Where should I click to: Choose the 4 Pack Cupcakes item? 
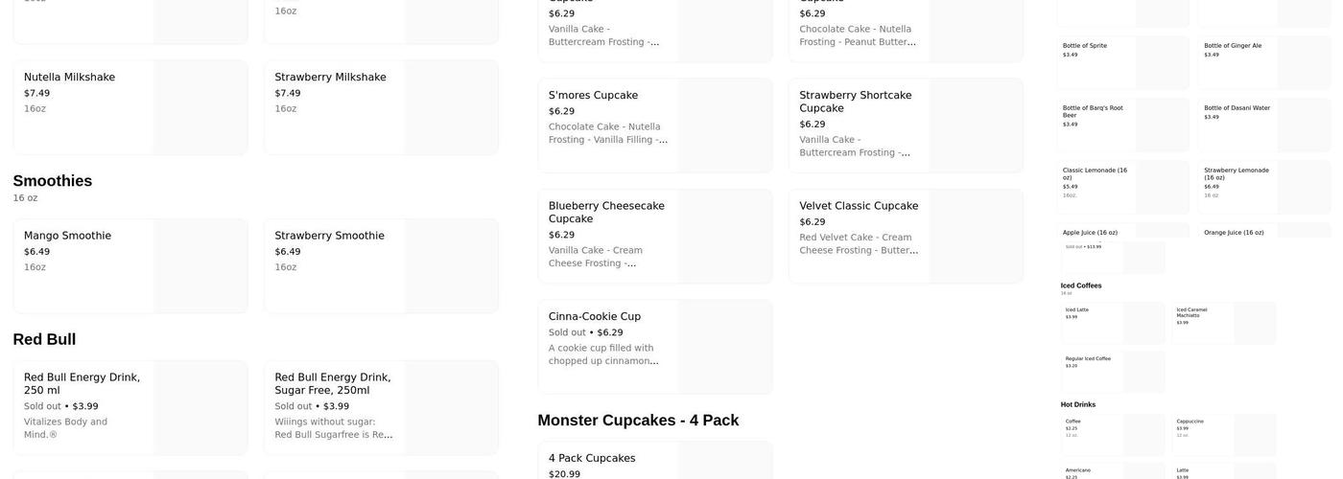click(654, 462)
